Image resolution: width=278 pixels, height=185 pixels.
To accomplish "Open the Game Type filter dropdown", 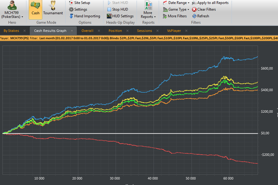I will [176, 10].
